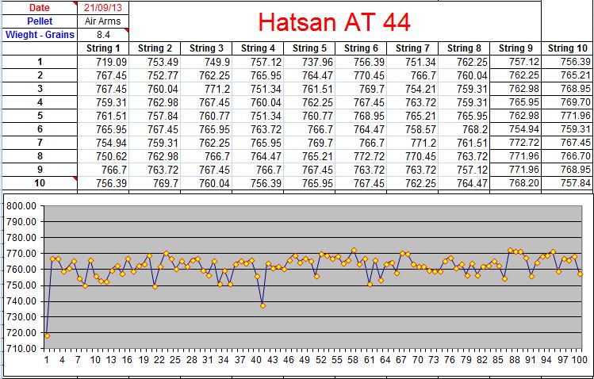Select shot row label 5
The height and width of the screenshot is (379, 594).
pyautogui.click(x=40, y=116)
